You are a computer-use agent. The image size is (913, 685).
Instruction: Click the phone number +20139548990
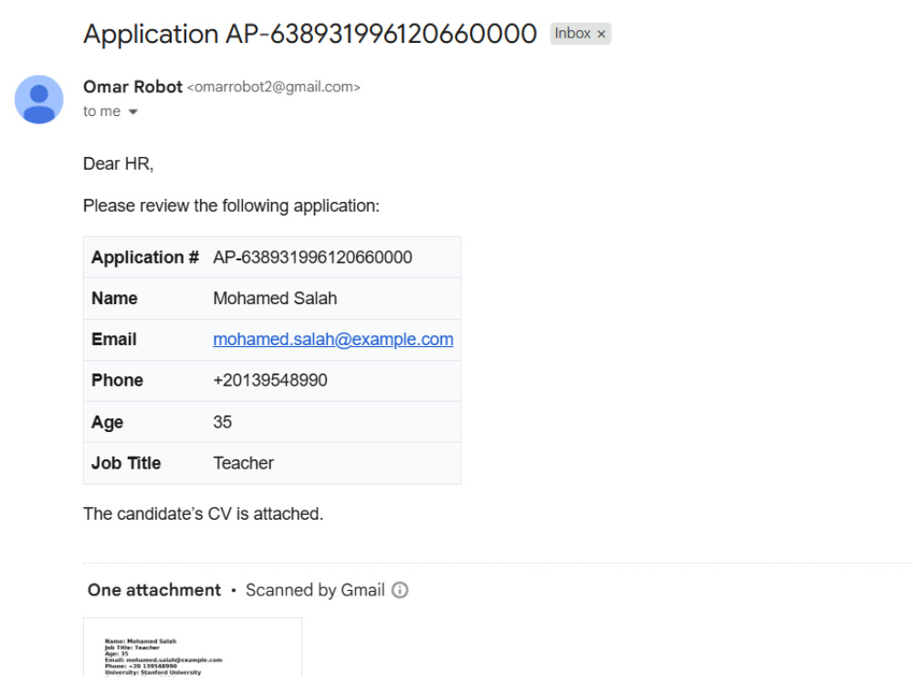pos(270,380)
